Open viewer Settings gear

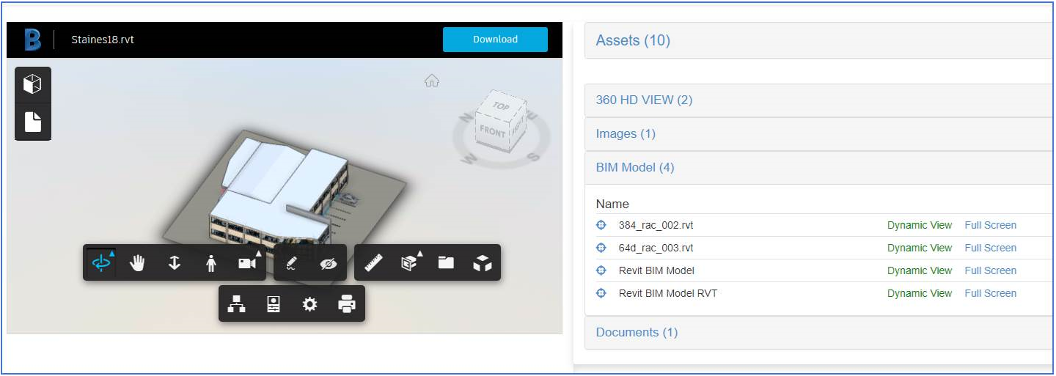tap(310, 303)
